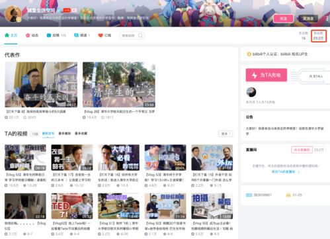Open the TED 【Vlog52】 video thumbnail
The image size is (330, 239).
pyautogui.click(x=72, y=206)
